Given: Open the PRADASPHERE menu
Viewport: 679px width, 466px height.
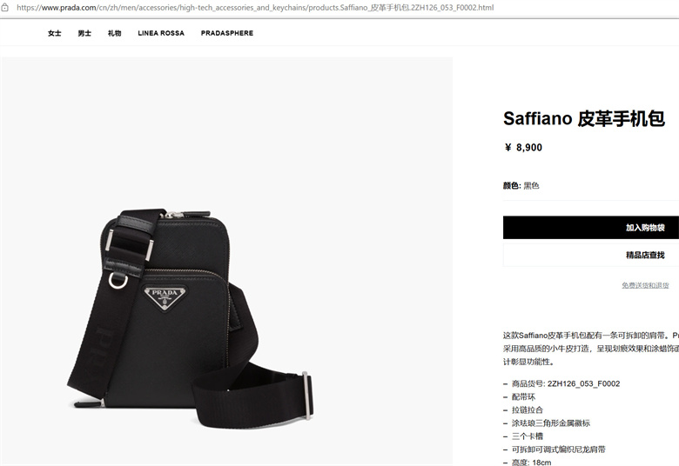Looking at the screenshot, I should click(227, 33).
